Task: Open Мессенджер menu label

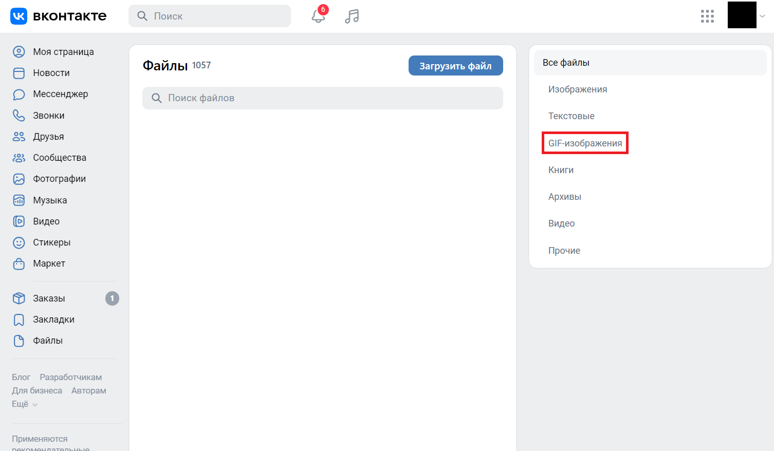Action: 61,94
